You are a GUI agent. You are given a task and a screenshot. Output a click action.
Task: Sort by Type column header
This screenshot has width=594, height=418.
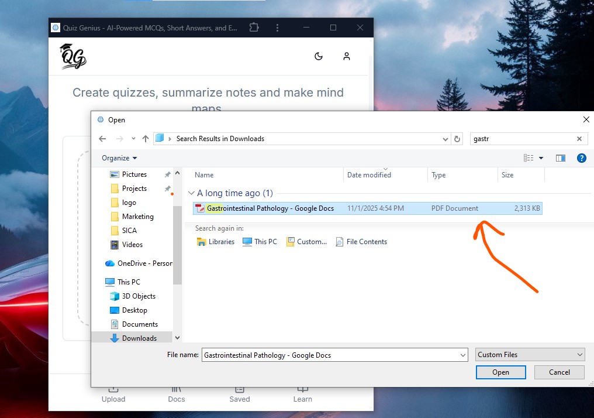click(x=438, y=175)
